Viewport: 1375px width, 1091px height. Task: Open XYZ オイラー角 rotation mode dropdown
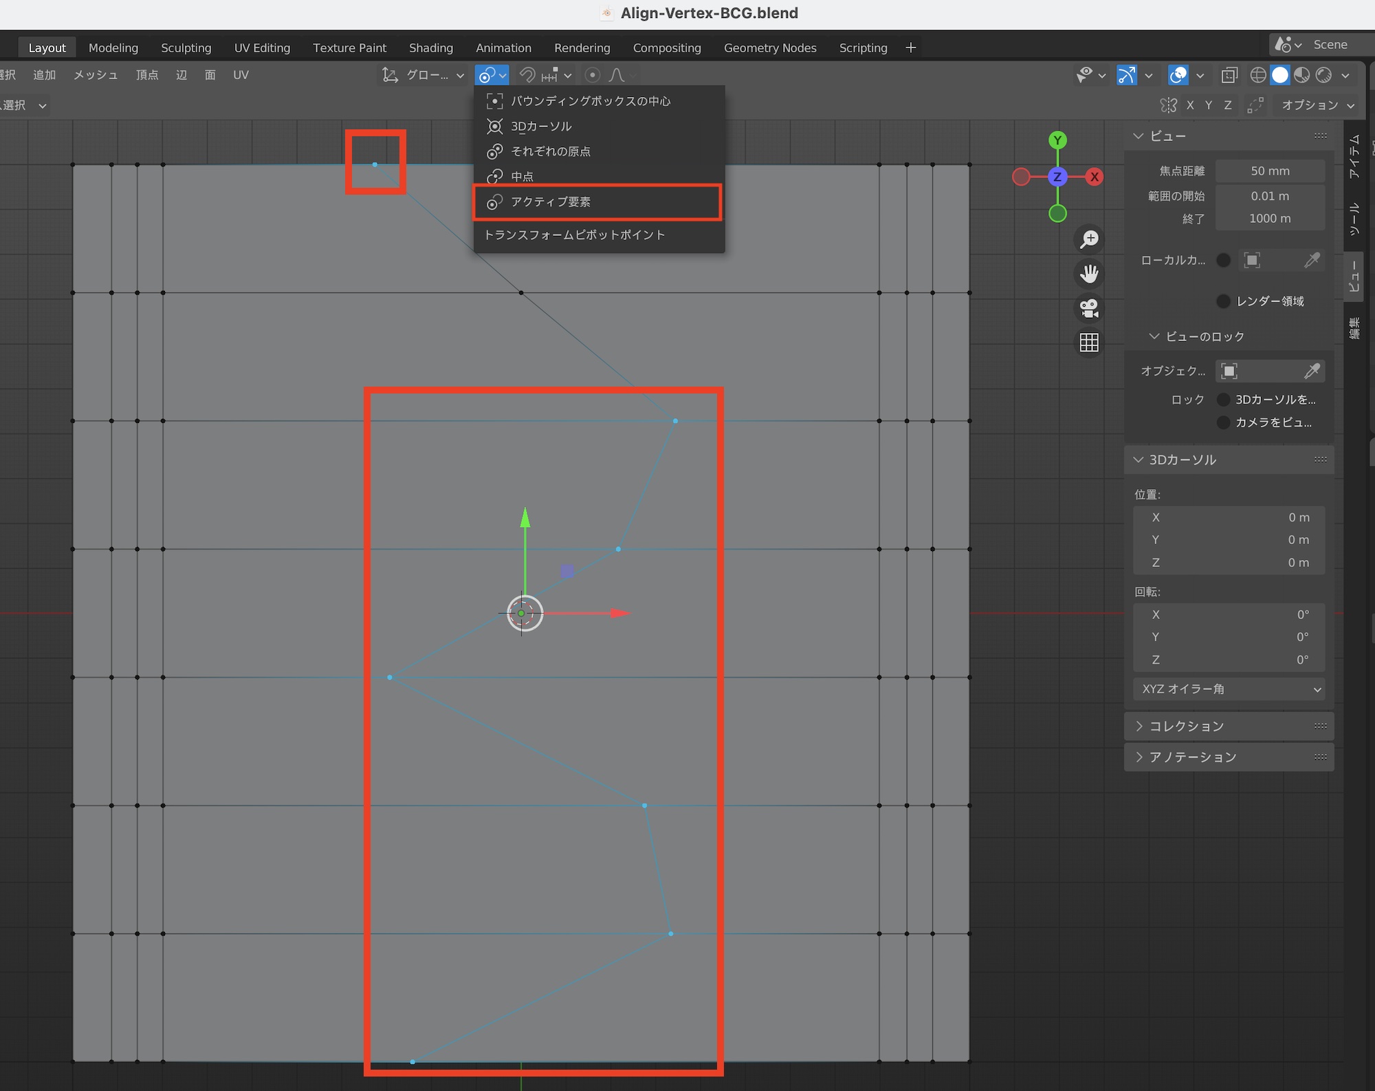pos(1229,689)
